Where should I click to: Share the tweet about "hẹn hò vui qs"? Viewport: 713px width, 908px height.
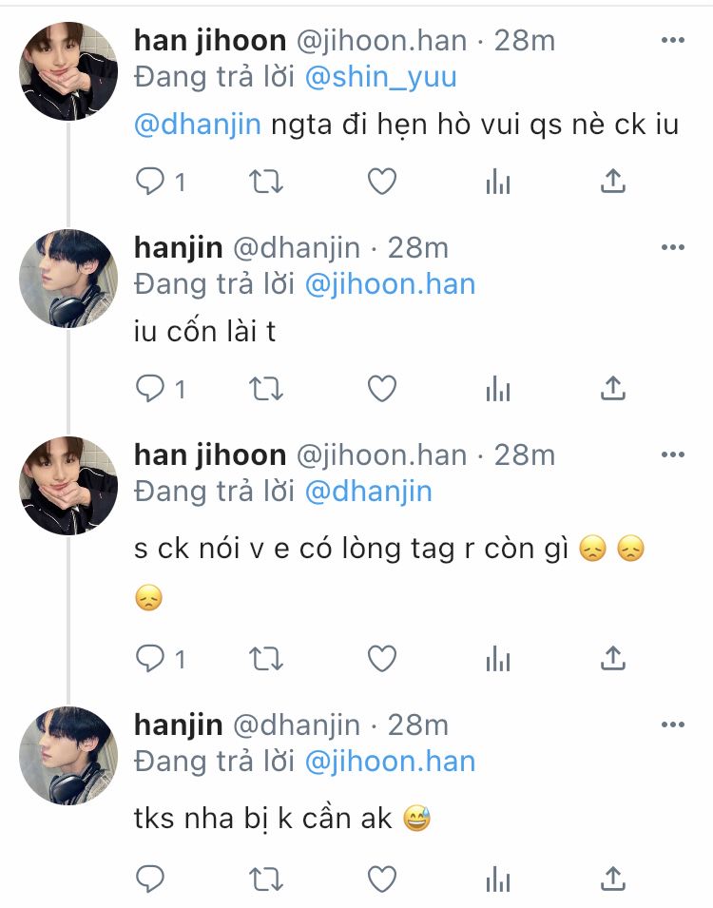point(613,182)
